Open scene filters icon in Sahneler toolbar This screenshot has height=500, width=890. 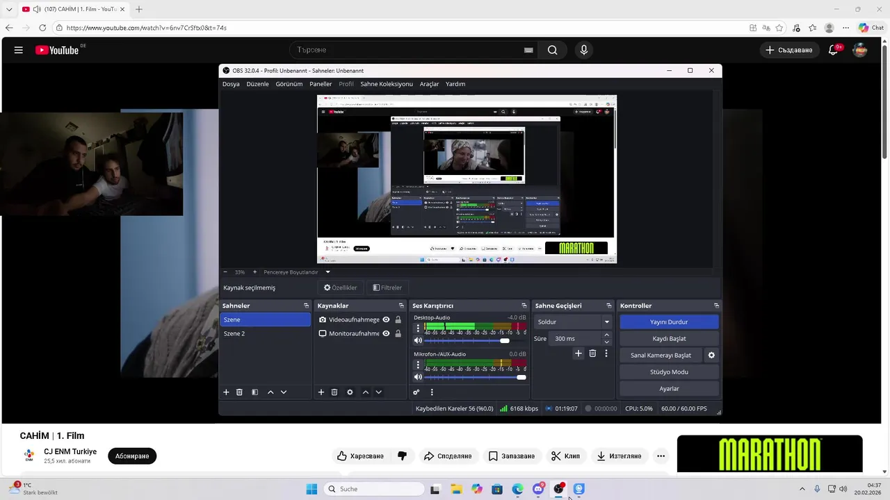coord(254,392)
